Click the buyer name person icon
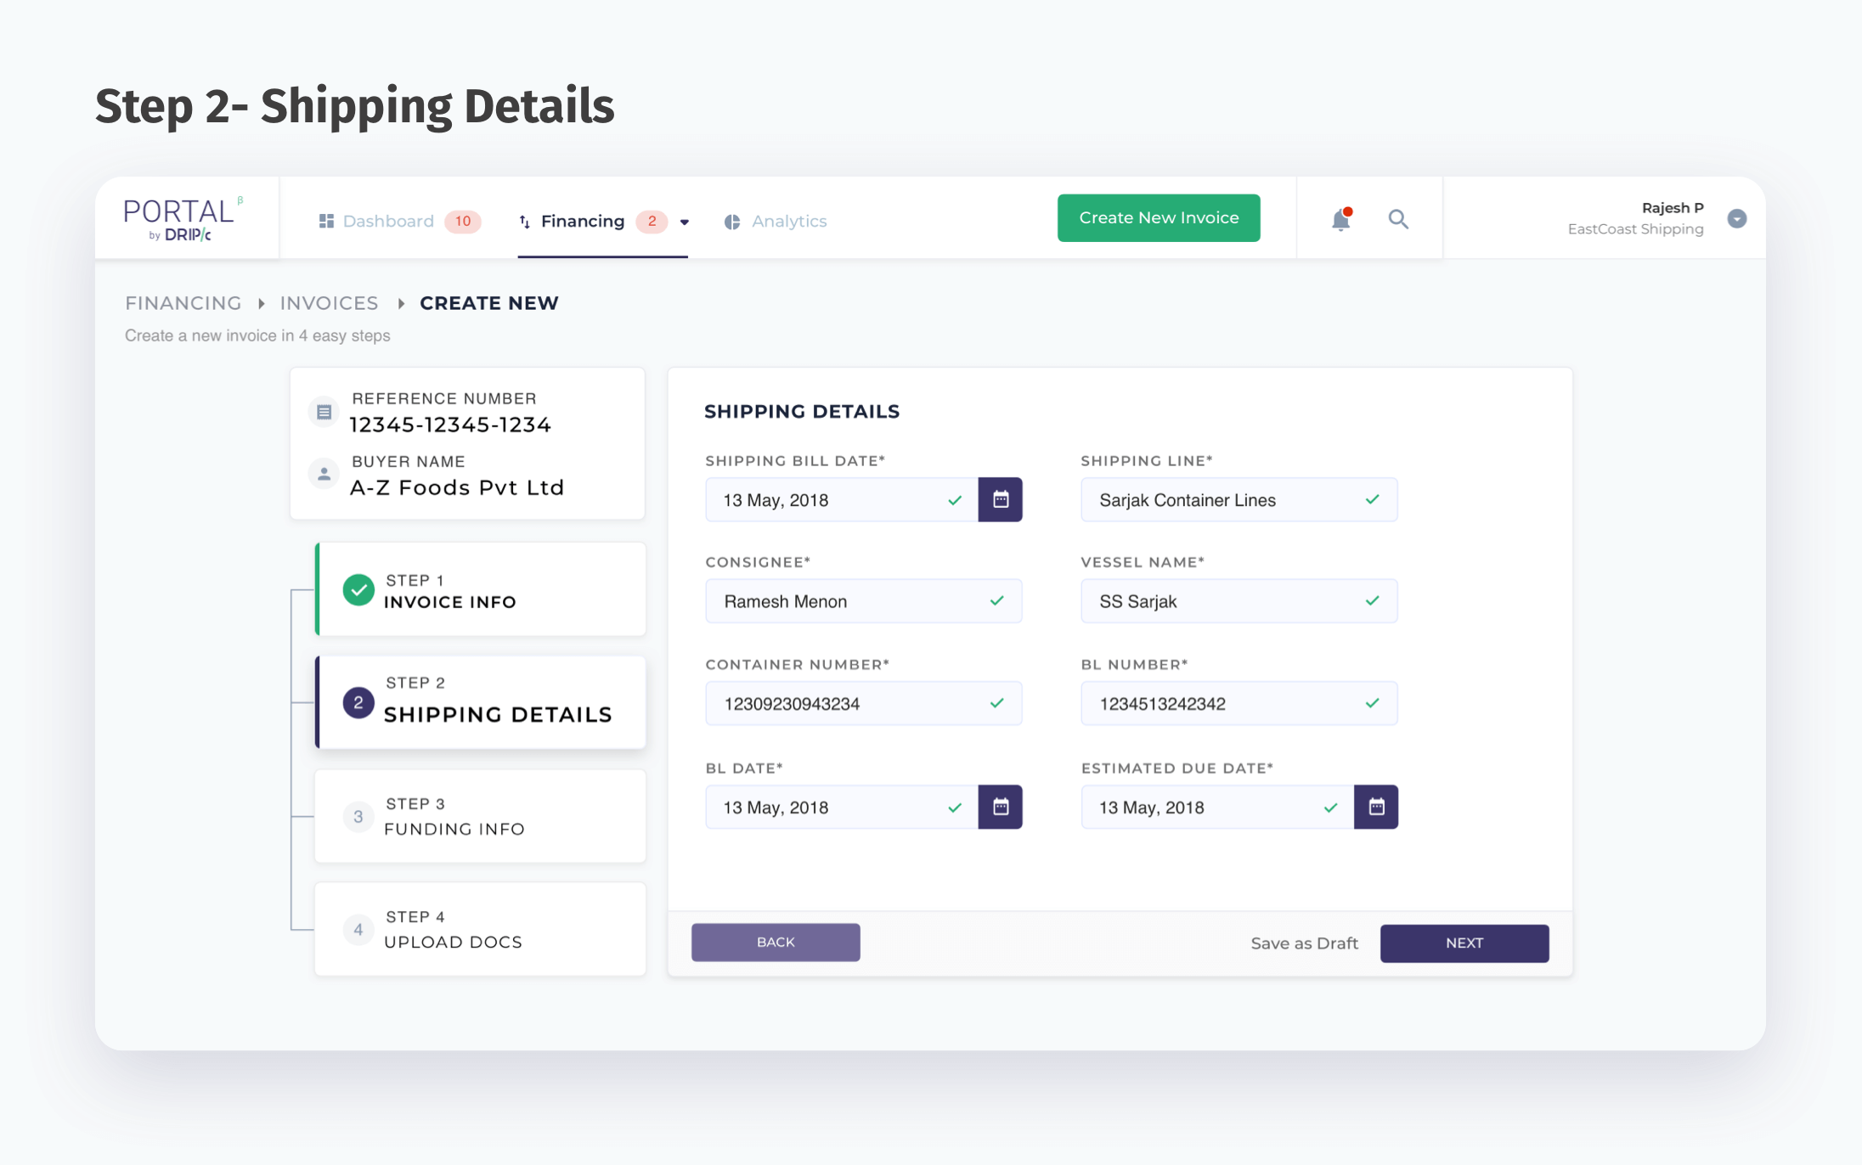 pos(324,475)
